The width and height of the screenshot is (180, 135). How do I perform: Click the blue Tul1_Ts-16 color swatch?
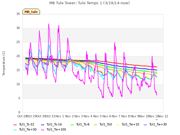click(42, 125)
